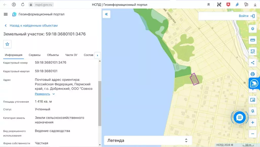The width and height of the screenshot is (260, 147).
Task: Open the chat support bubble
Action: click(240, 117)
